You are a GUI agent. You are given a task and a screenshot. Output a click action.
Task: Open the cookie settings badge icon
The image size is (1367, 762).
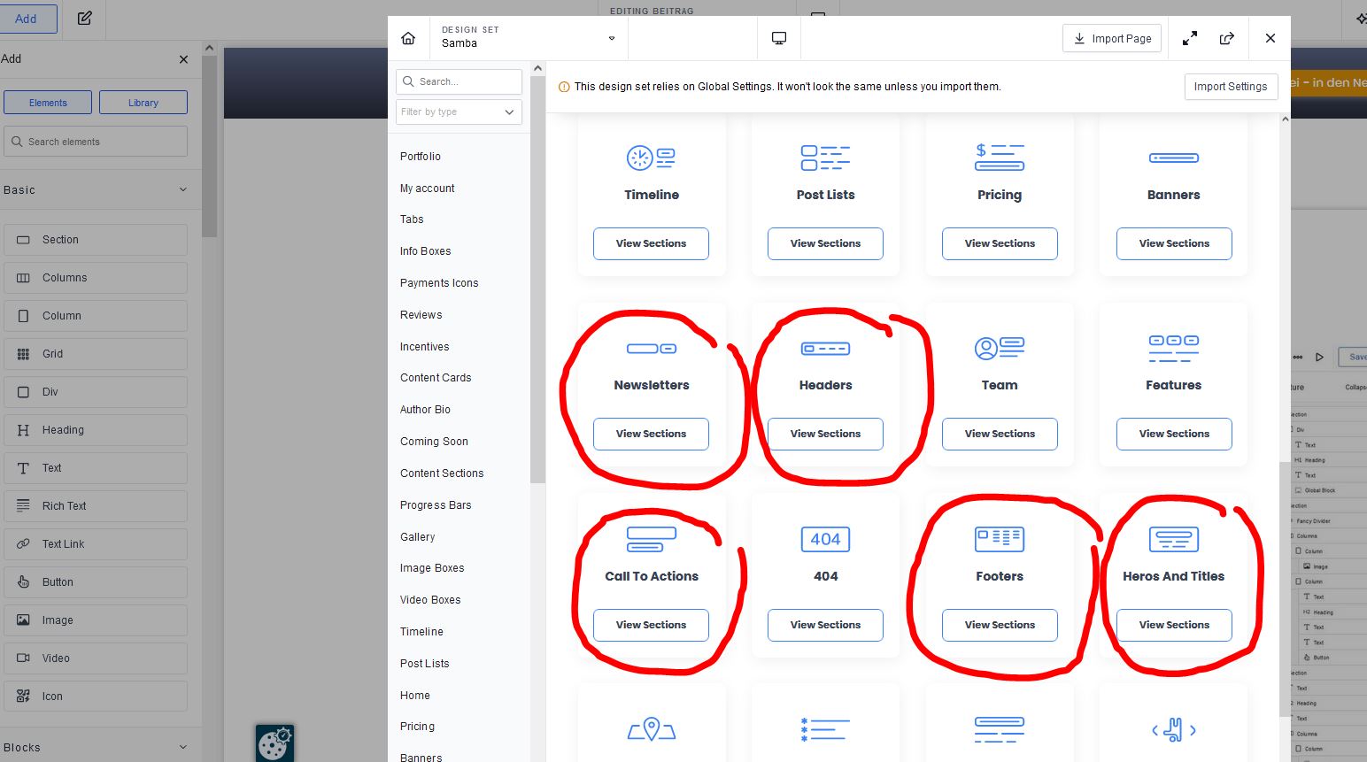(x=274, y=743)
